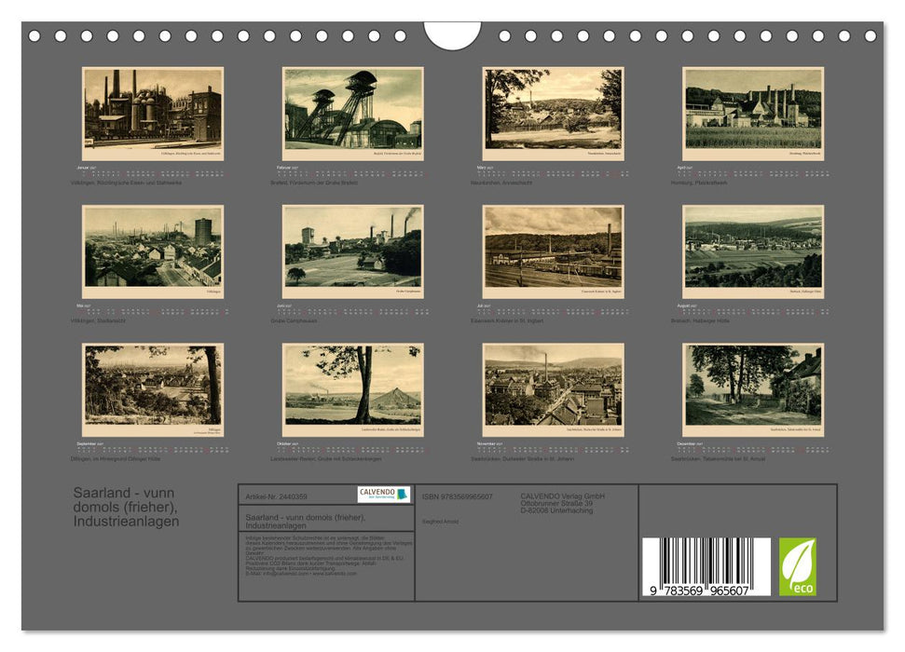Open the May Völklingen Stadtansicht photo
Viewport: 905px width, 652px height.
(x=153, y=251)
